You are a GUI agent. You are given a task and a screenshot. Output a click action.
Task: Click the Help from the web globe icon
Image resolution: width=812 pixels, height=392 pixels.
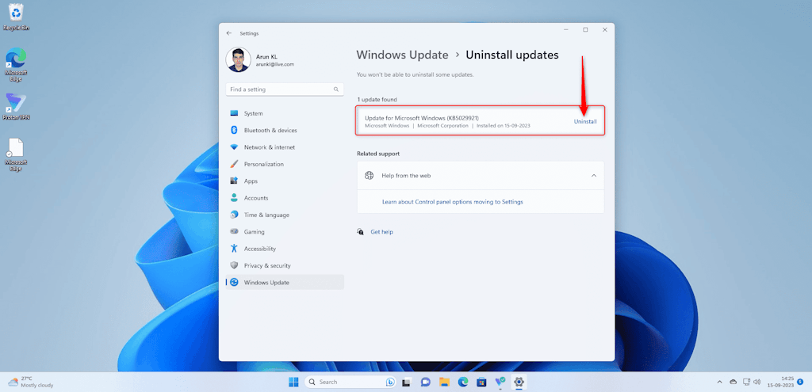pyautogui.click(x=370, y=175)
